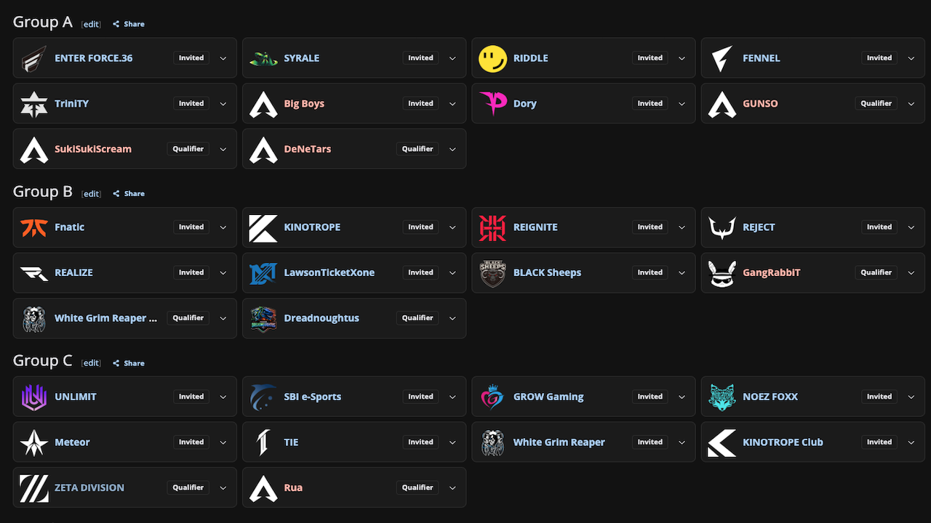Open the SBI e-Sports team link
931x523 pixels.
[x=312, y=397]
